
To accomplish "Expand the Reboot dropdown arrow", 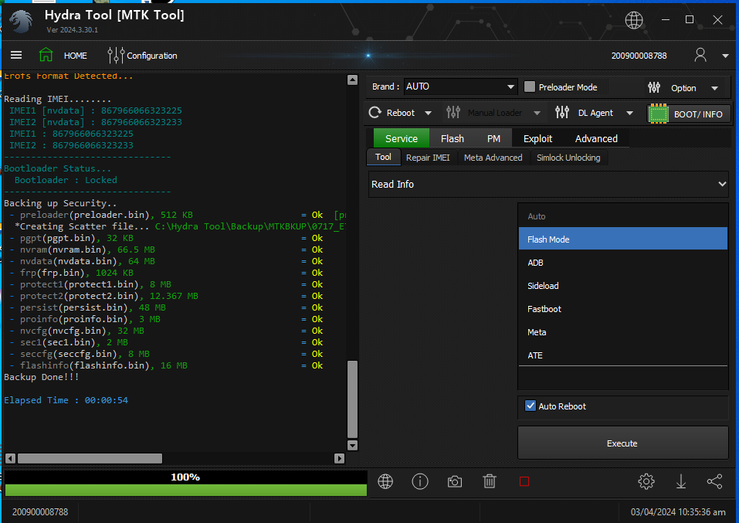I will (428, 114).
